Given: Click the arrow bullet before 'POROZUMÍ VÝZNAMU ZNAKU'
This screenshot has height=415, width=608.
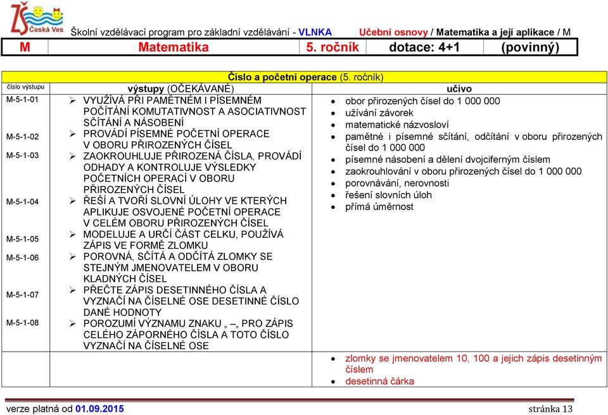Looking at the screenshot, I should pyautogui.click(x=72, y=324).
